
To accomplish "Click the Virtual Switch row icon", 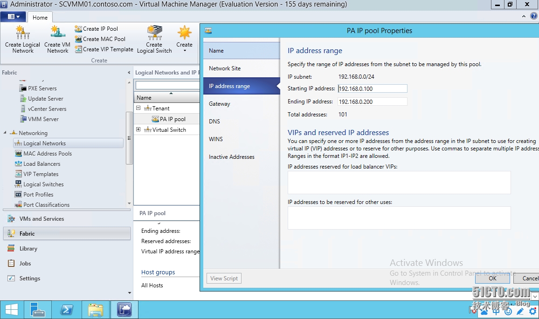I will pyautogui.click(x=148, y=130).
